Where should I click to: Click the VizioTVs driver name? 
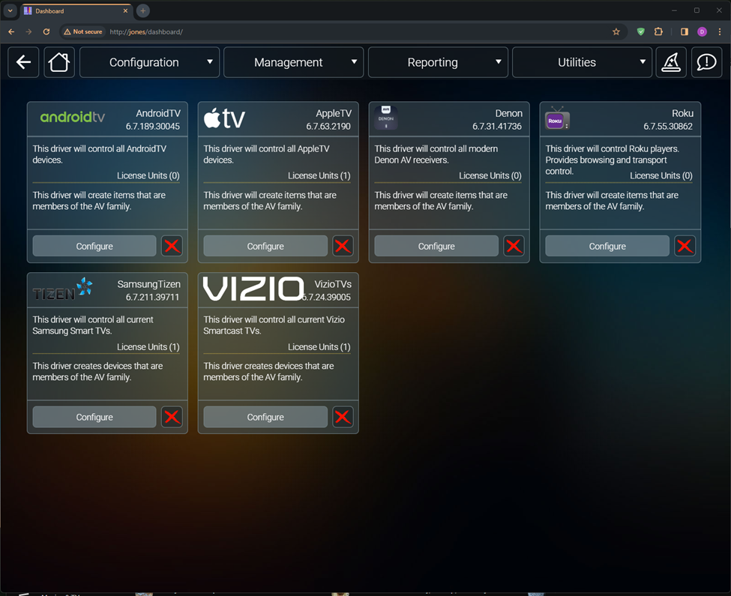333,284
